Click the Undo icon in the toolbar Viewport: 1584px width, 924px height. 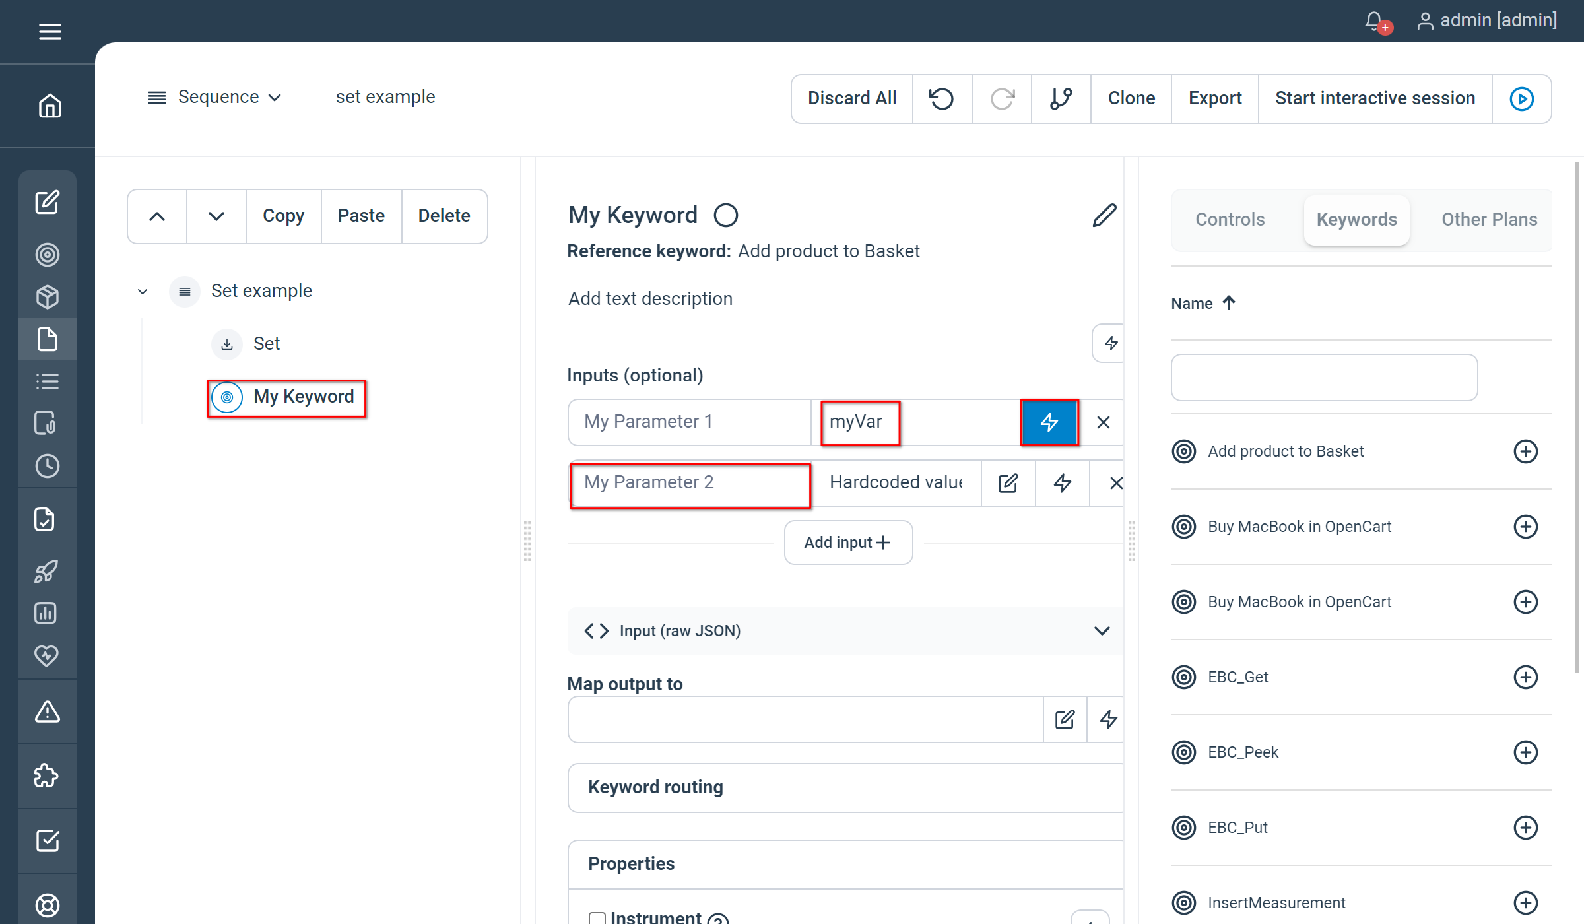942,99
